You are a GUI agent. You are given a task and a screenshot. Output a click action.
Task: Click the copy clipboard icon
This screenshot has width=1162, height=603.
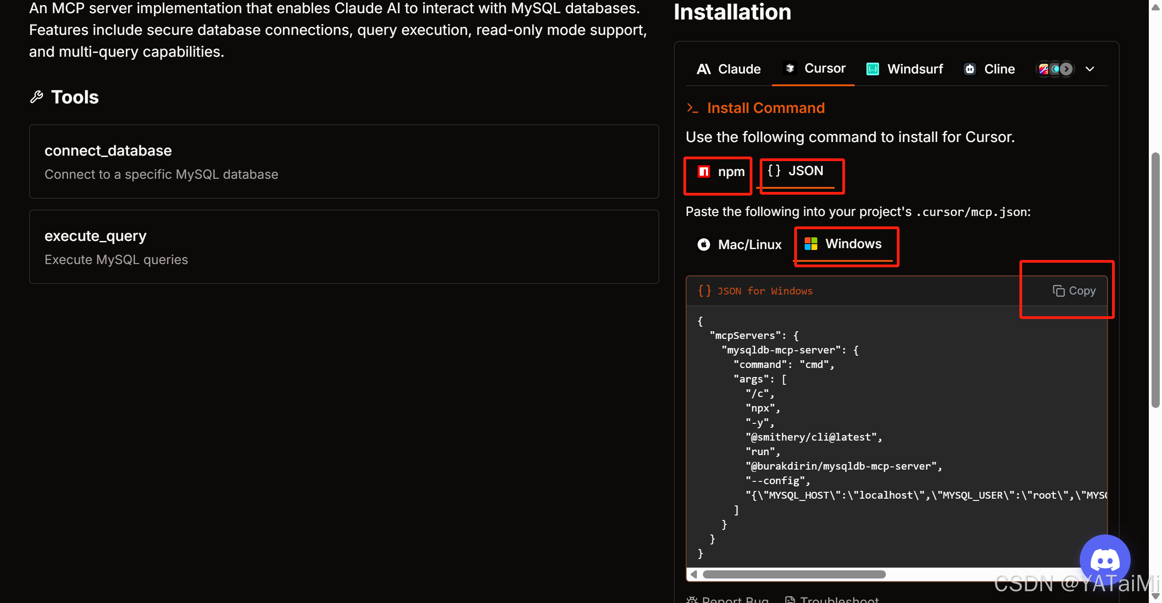click(x=1058, y=291)
